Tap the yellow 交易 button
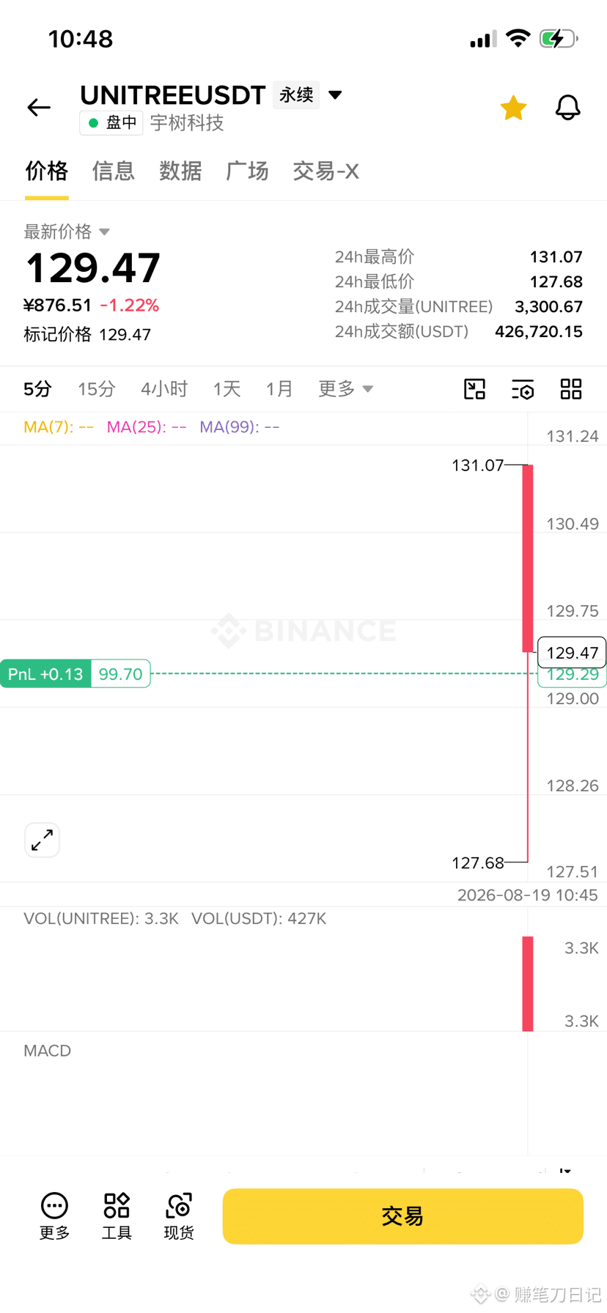Image resolution: width=607 pixels, height=1313 pixels. (402, 1216)
